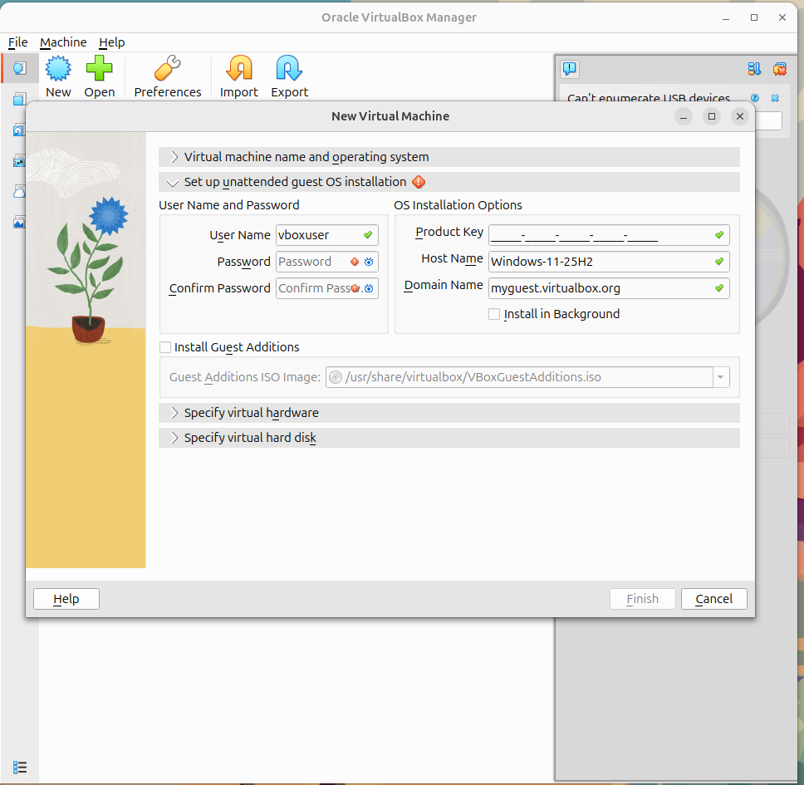The image size is (804, 785).
Task: Check Install in Background option
Action: pyautogui.click(x=494, y=314)
